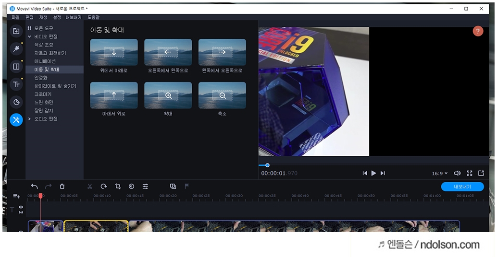This screenshot has width=497, height=257.
Task: Click the blue 내보내기 export button
Action: pos(462,187)
